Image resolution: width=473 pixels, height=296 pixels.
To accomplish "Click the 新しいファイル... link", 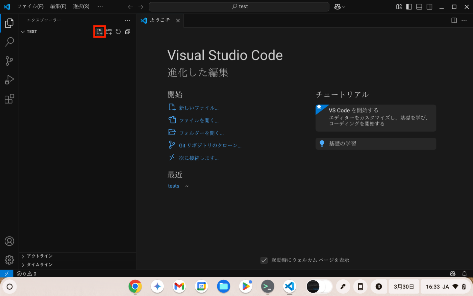I will click(x=199, y=108).
